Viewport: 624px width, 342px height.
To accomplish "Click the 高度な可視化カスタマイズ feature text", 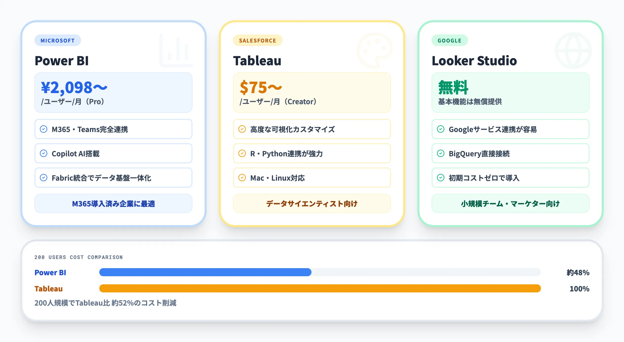I will tap(292, 129).
